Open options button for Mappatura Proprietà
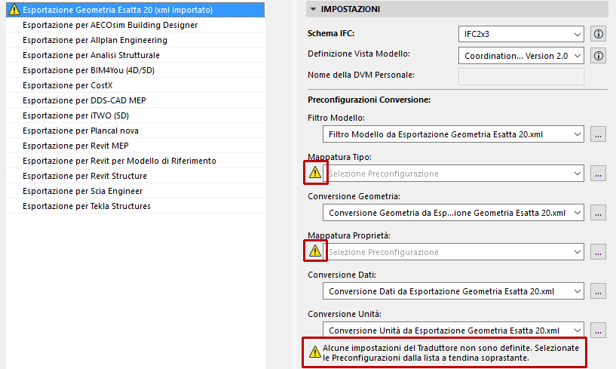 tap(599, 252)
